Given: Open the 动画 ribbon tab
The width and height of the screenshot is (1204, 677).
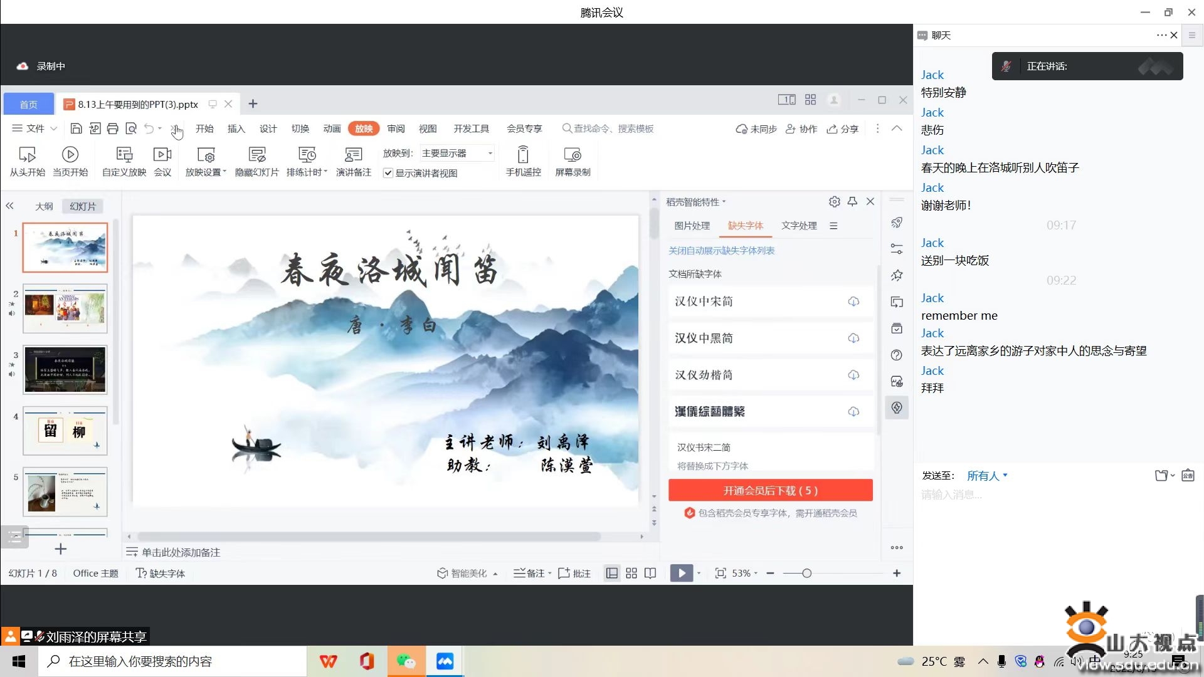Looking at the screenshot, I should click(332, 129).
